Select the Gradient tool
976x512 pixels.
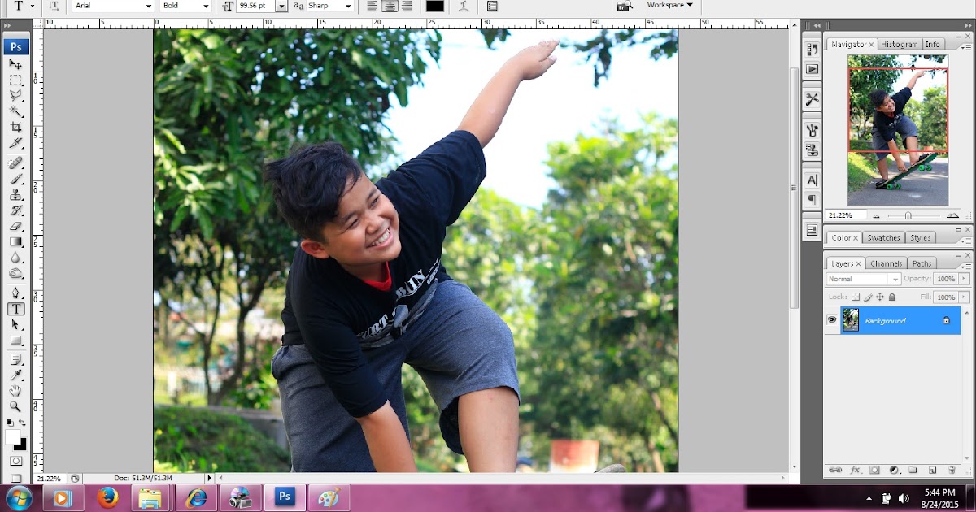tap(15, 242)
